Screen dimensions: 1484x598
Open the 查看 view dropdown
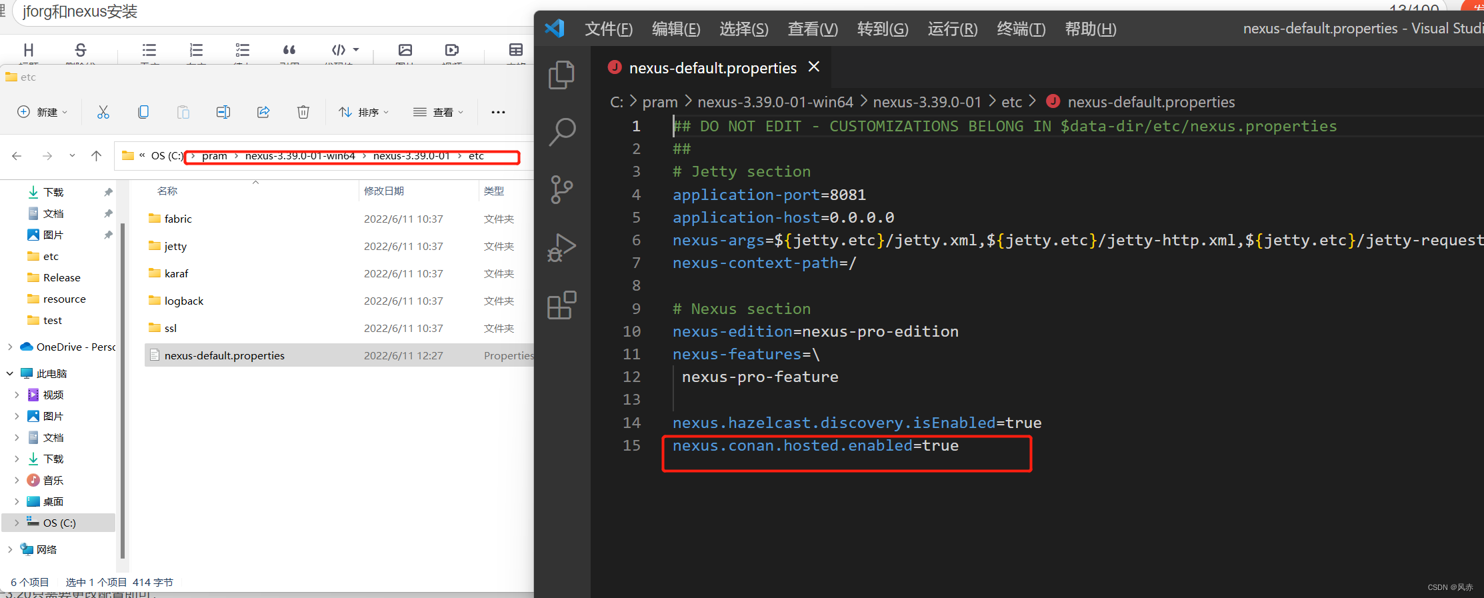pyautogui.click(x=438, y=112)
